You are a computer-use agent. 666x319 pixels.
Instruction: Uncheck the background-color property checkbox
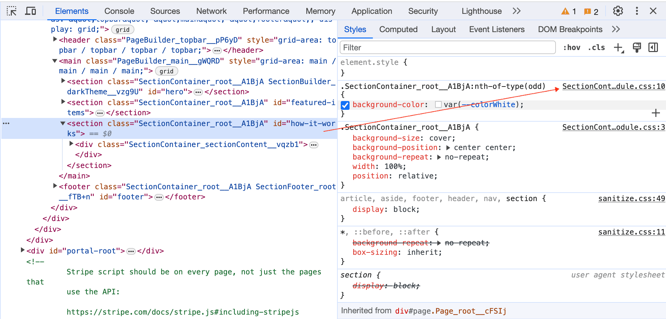pyautogui.click(x=345, y=105)
